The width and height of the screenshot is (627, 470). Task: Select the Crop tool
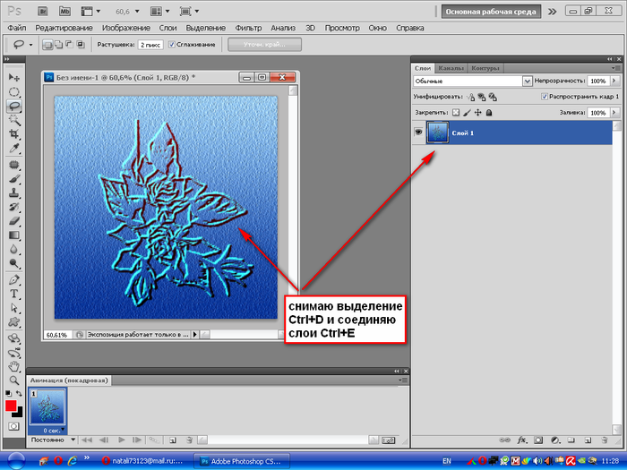14,134
